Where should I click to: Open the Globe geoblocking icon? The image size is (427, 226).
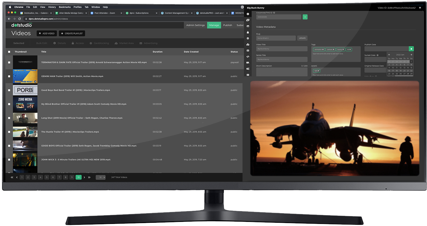[x=248, y=38]
